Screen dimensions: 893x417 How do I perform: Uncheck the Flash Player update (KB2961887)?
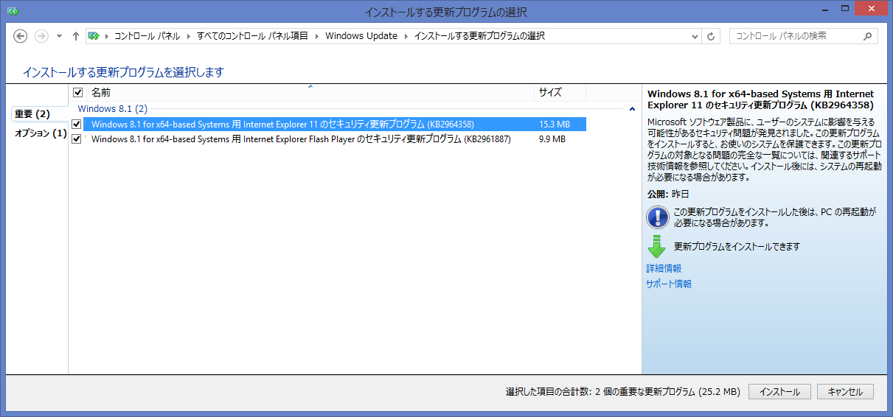point(77,139)
